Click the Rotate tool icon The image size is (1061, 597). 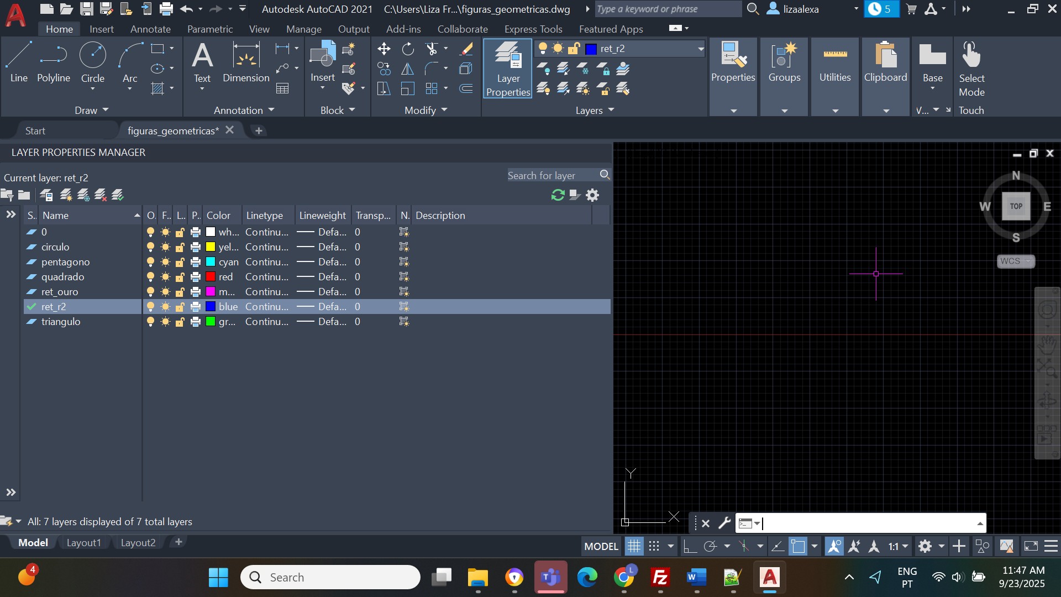[408, 49]
